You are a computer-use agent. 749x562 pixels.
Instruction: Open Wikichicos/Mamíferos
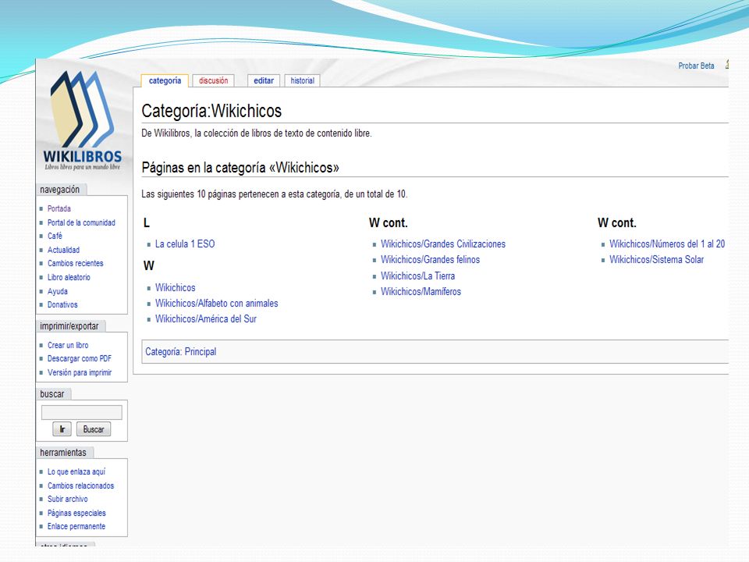coord(421,291)
